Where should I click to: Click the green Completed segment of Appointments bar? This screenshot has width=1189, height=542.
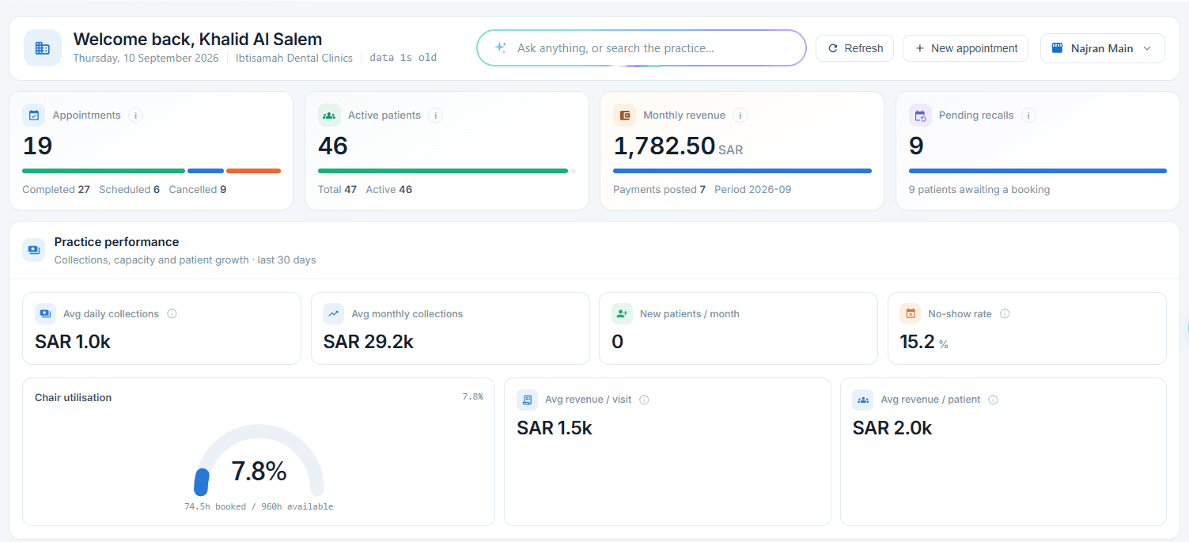[x=104, y=171]
